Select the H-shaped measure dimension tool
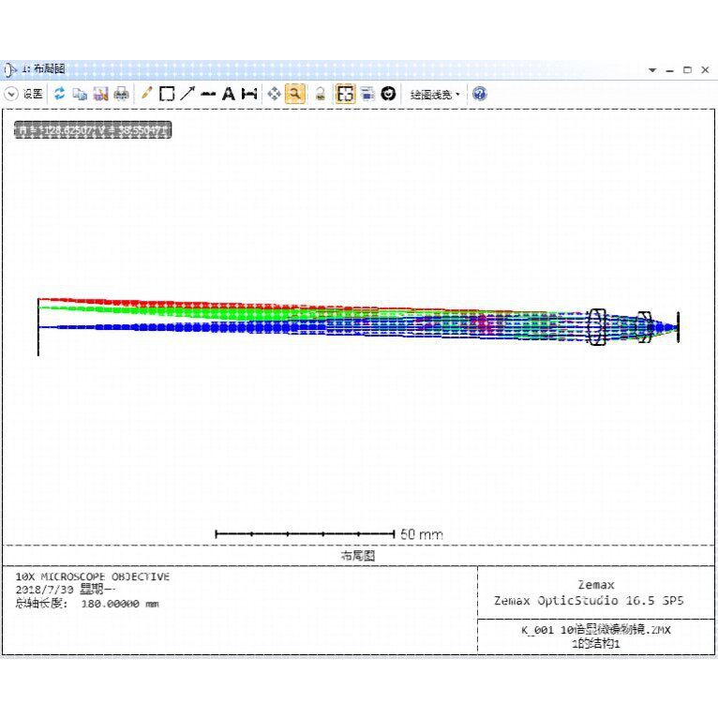 249,94
